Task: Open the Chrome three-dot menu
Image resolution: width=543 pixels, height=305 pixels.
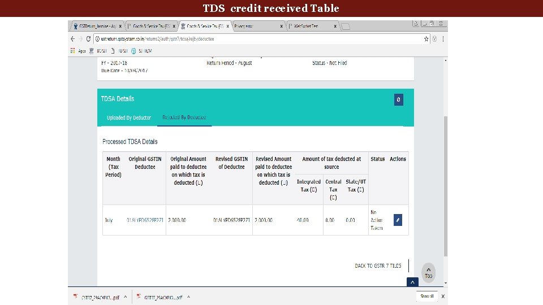Action: 443,39
